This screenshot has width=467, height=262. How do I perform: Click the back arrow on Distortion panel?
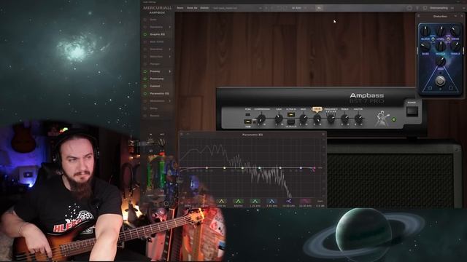pos(419,16)
